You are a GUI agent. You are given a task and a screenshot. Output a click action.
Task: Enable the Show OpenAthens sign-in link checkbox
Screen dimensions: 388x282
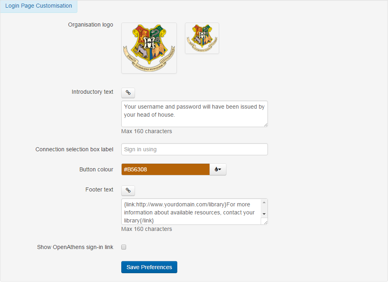point(124,247)
